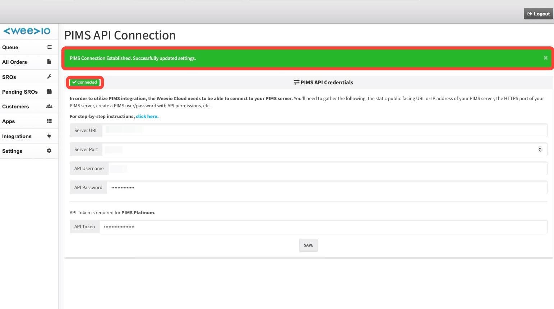Save the PIMS API credentials
554x309 pixels.
click(308, 245)
